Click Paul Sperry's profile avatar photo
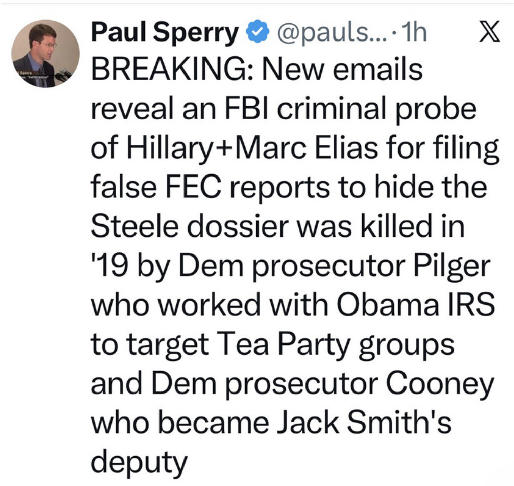Viewport: 514px width, 486px height. 46,53
